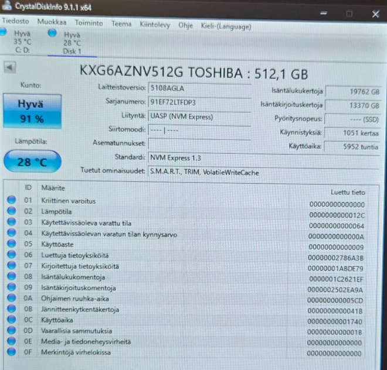Click status icon for row 04 kynnysarvo

(11, 232)
